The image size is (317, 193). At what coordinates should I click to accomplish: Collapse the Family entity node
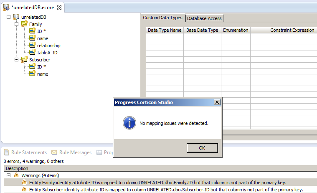(16, 24)
